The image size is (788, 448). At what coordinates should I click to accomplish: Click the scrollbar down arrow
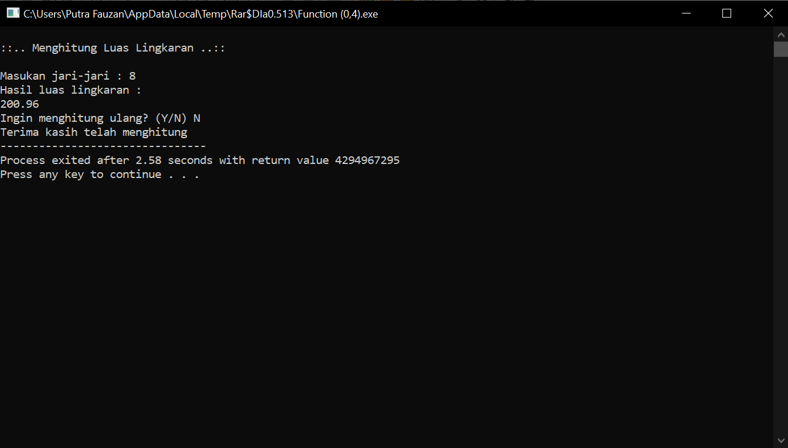[x=781, y=441]
